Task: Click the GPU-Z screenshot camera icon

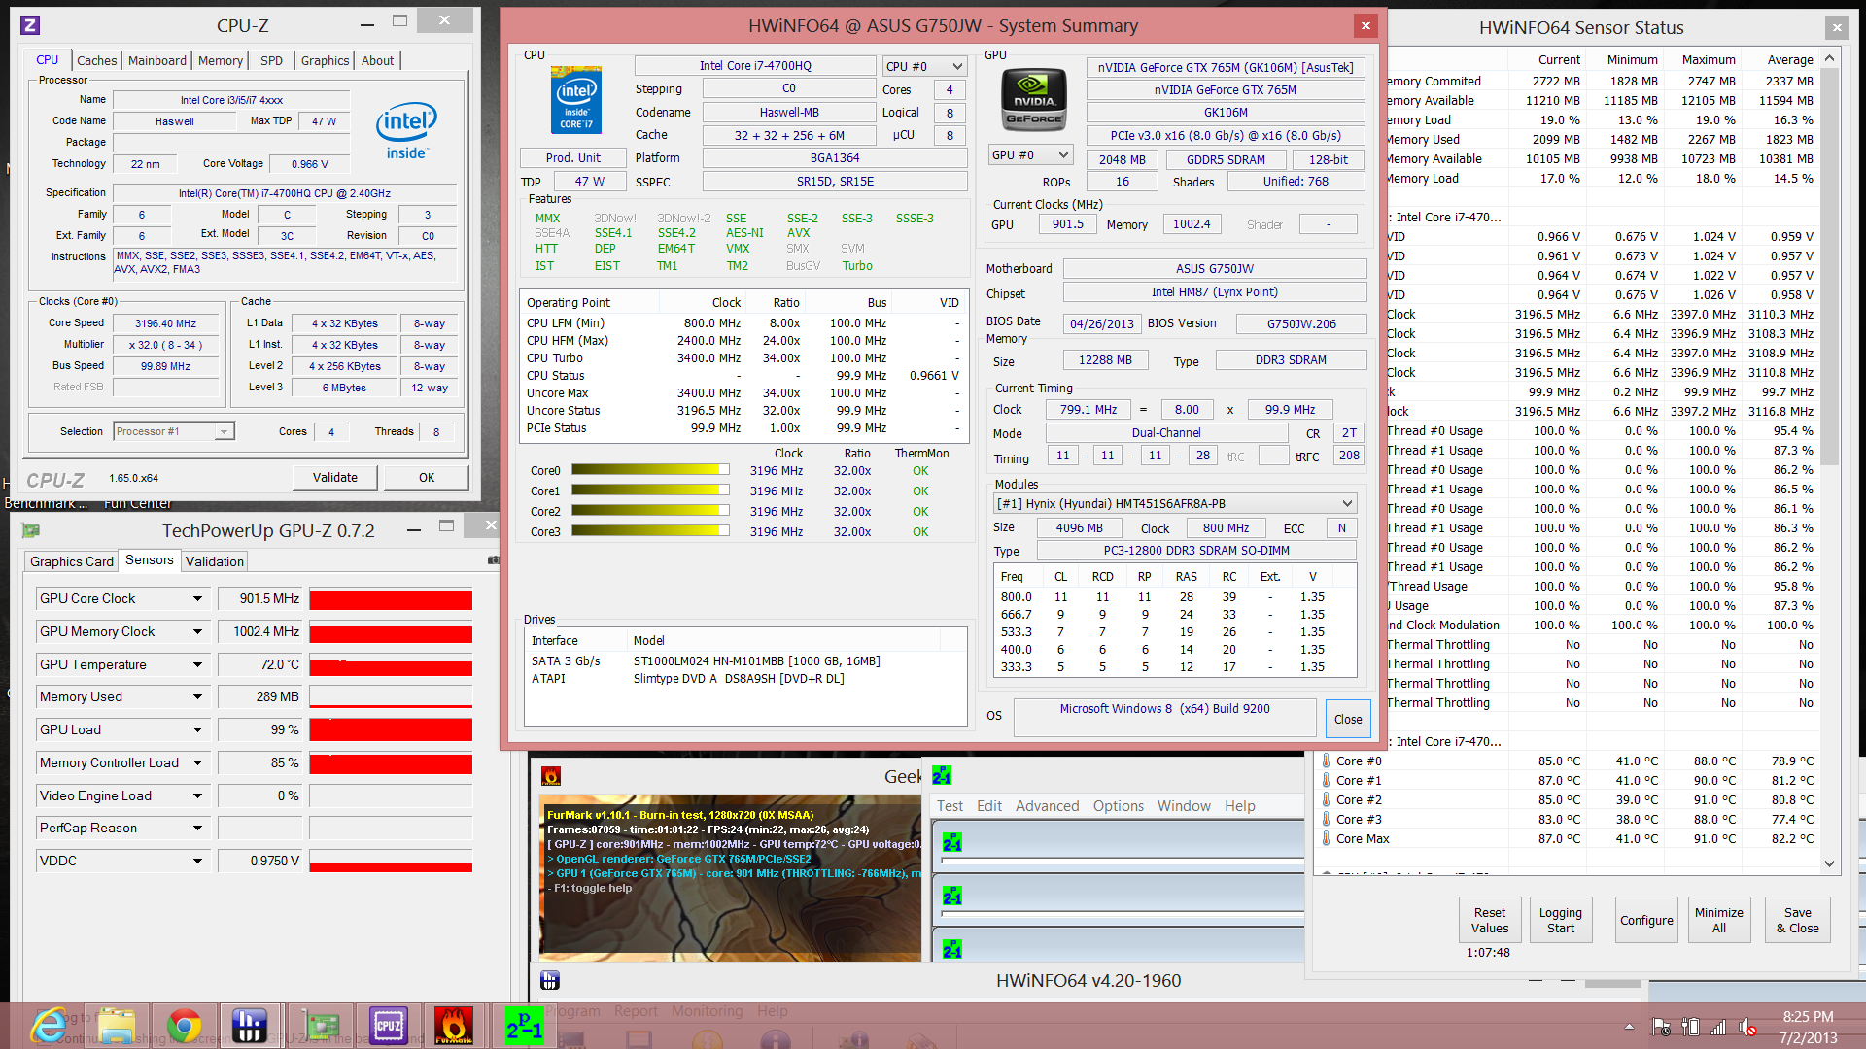Action: 493,560
